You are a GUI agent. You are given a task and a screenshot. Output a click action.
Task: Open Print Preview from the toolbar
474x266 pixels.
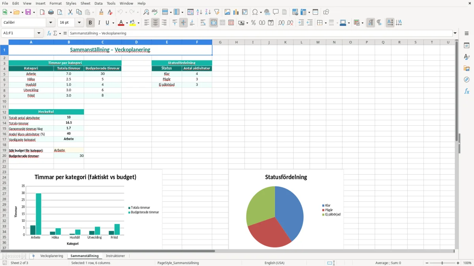tap(59, 12)
